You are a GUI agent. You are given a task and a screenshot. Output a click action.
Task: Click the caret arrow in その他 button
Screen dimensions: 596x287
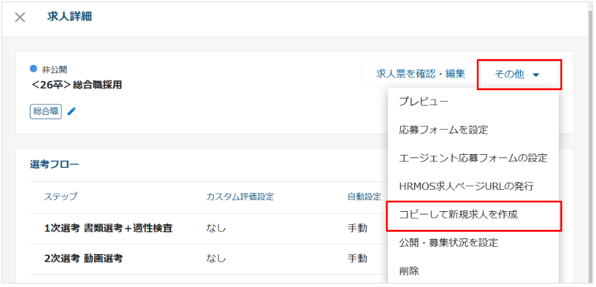(x=536, y=75)
